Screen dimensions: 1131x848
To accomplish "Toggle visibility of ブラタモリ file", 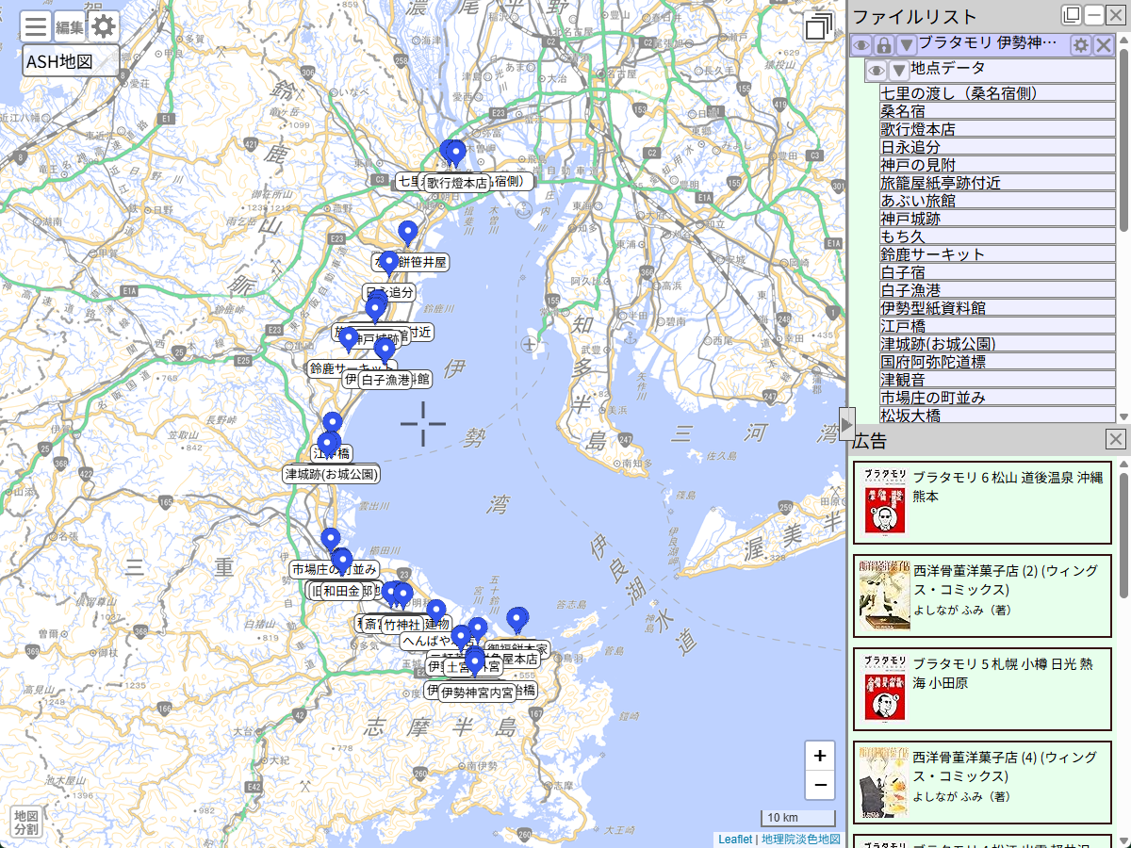I will 861,45.
